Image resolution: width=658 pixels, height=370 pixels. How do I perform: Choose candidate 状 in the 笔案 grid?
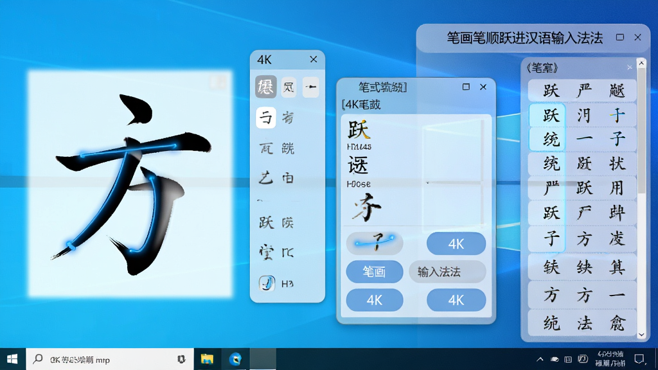coord(617,164)
